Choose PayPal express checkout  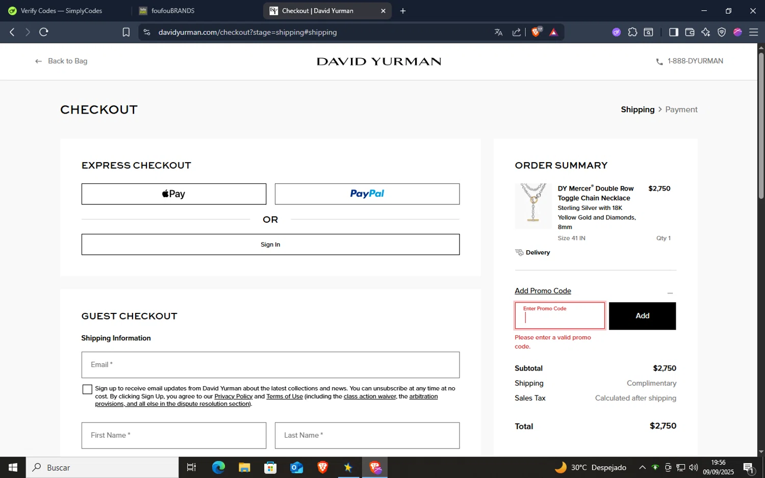click(367, 194)
